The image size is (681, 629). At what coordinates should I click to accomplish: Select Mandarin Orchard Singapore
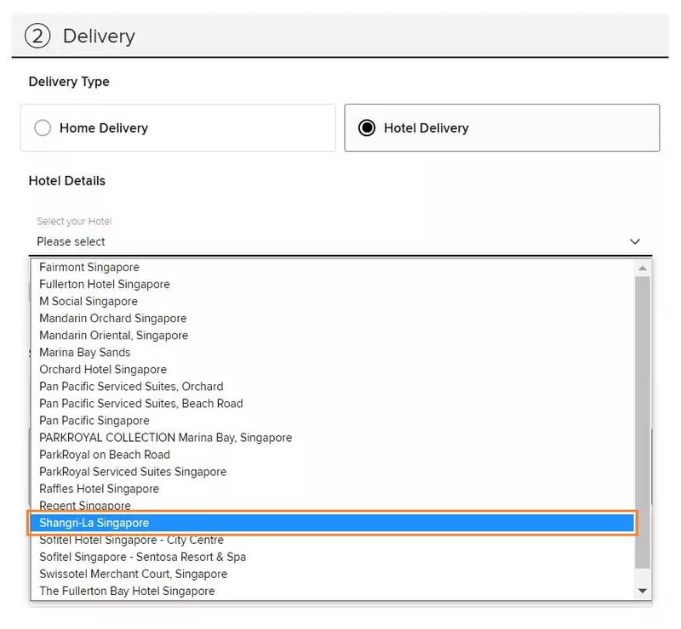click(332, 319)
